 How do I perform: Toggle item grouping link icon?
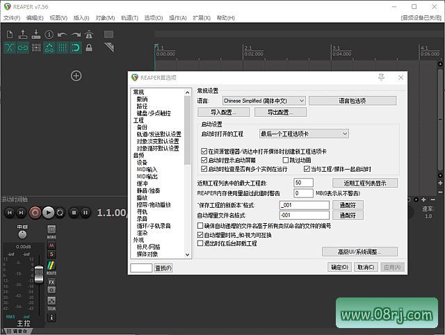[x=23, y=48]
